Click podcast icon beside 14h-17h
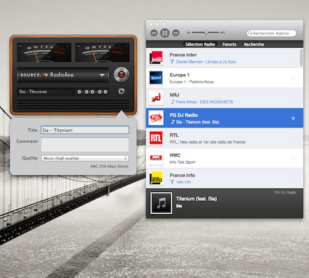309x278 pixels. (x=172, y=182)
